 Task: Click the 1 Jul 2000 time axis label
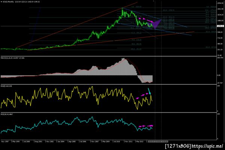click(x=26, y=141)
